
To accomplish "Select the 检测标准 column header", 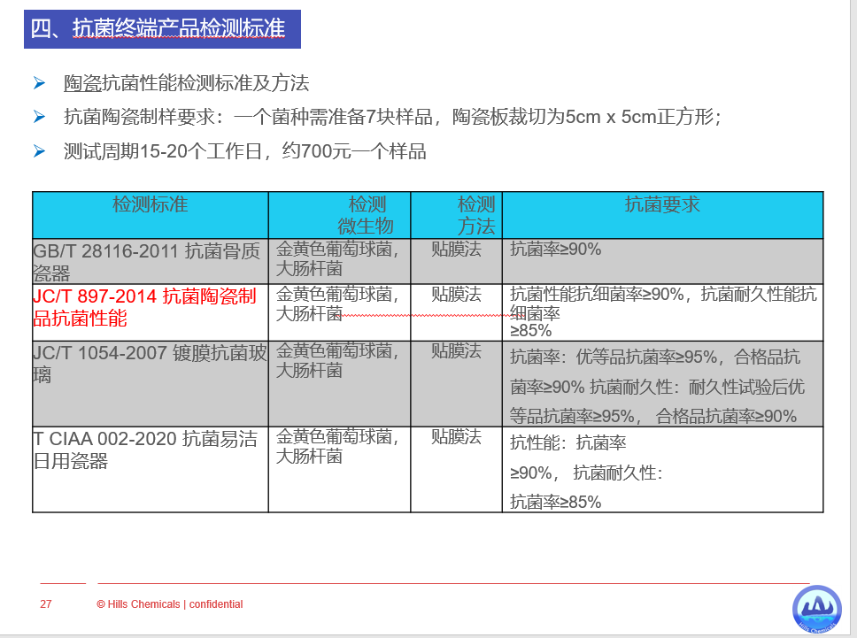I will [x=150, y=204].
